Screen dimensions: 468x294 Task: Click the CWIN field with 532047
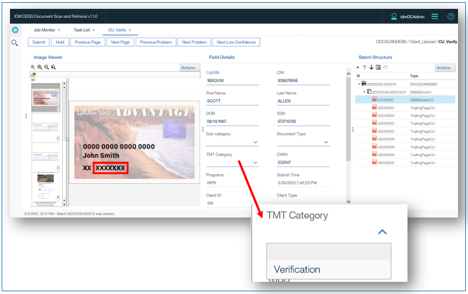(x=303, y=162)
